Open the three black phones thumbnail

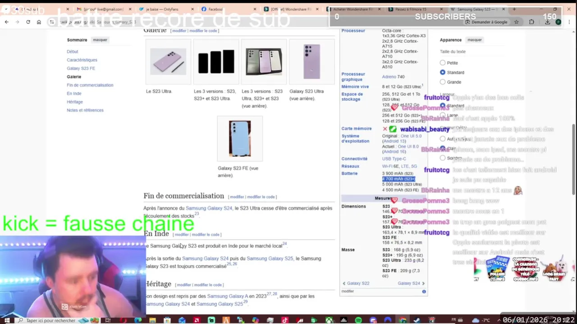point(216,61)
